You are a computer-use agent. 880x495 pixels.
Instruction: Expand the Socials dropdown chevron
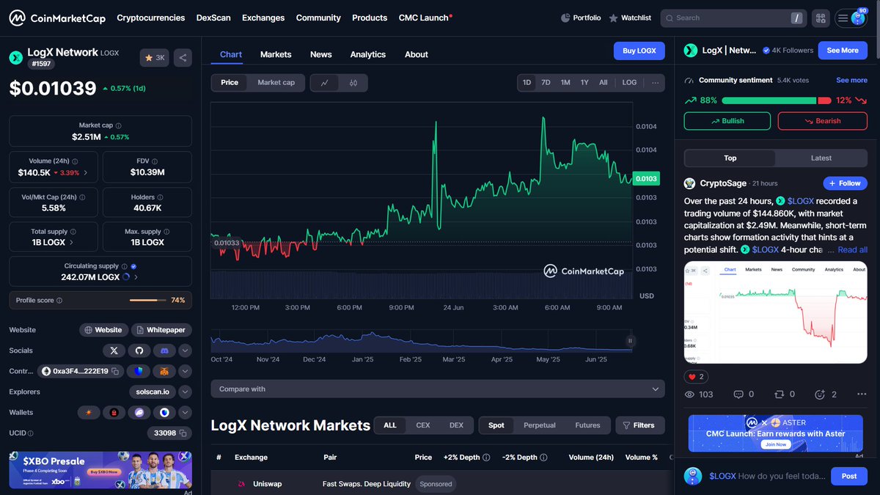point(185,351)
